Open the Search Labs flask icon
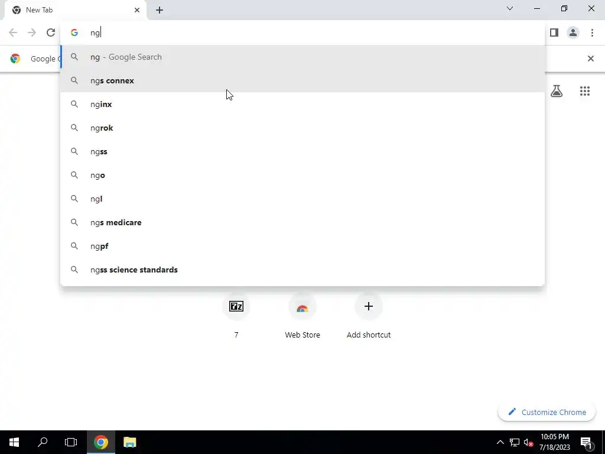 coord(557,91)
